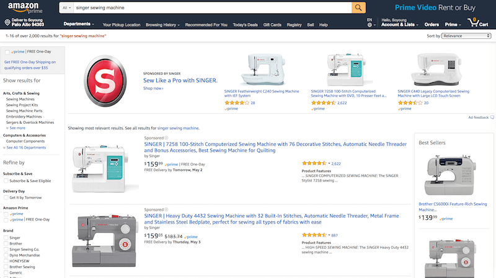The height and width of the screenshot is (278, 496).
Task: Click the Ad feedback speech bubble icon
Action: 492,117
